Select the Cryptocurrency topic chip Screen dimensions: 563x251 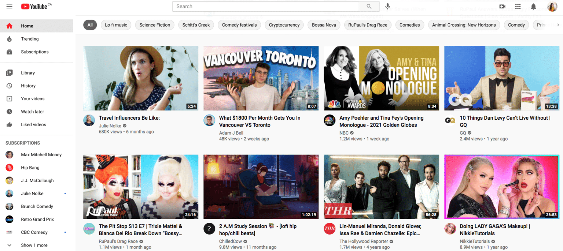point(284,25)
